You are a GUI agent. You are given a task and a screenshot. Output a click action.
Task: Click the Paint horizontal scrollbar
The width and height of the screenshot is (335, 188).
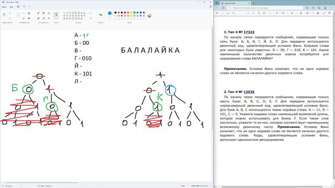[x=42, y=183]
